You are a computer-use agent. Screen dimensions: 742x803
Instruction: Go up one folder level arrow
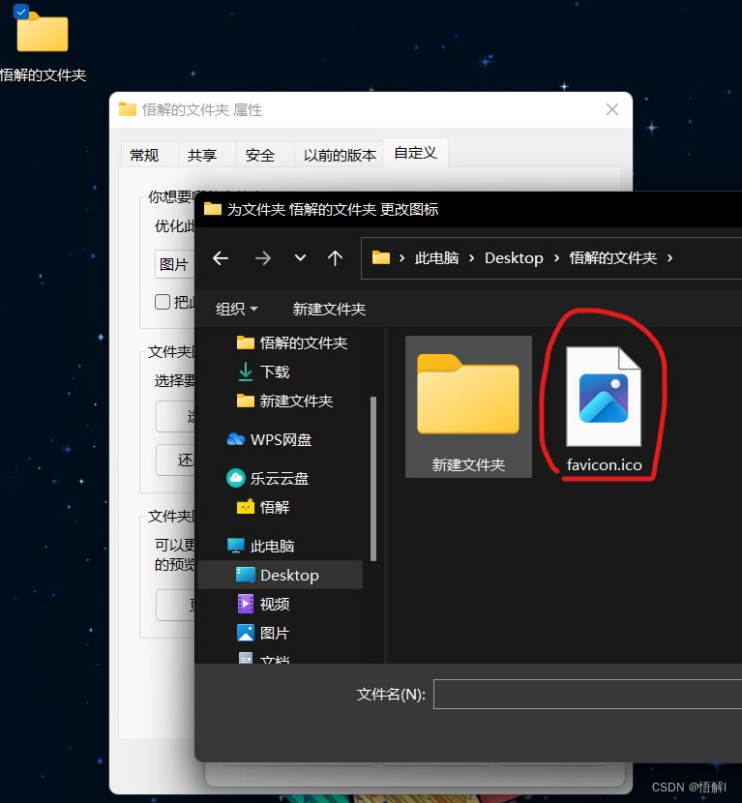[x=335, y=258]
